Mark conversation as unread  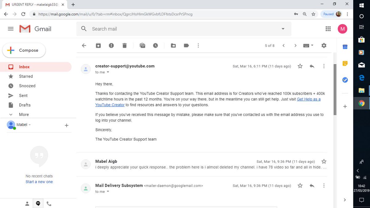[142, 45]
